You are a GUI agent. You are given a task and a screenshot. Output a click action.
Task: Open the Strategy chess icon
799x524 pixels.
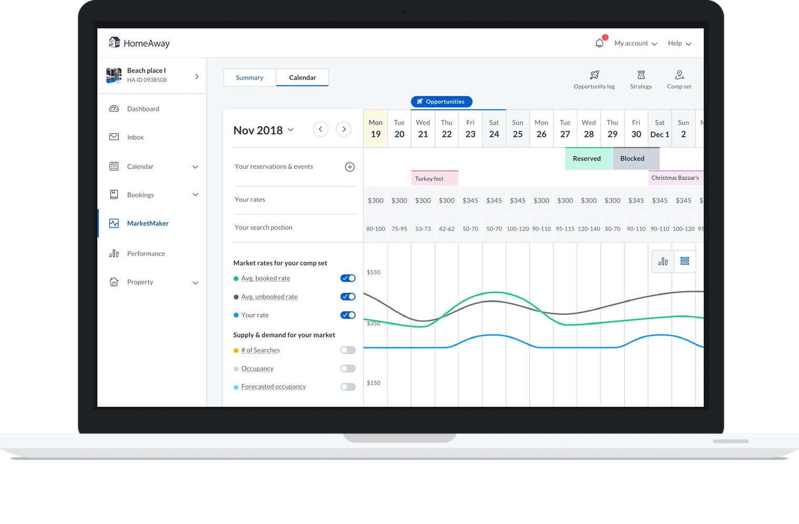[x=641, y=75]
